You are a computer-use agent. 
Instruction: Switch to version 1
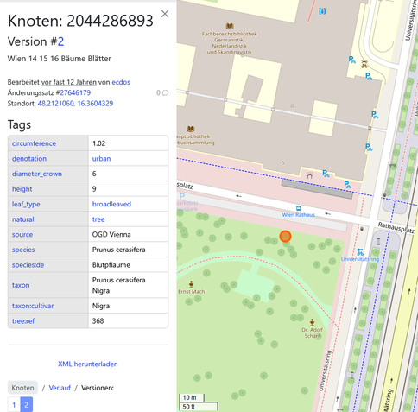(14, 405)
